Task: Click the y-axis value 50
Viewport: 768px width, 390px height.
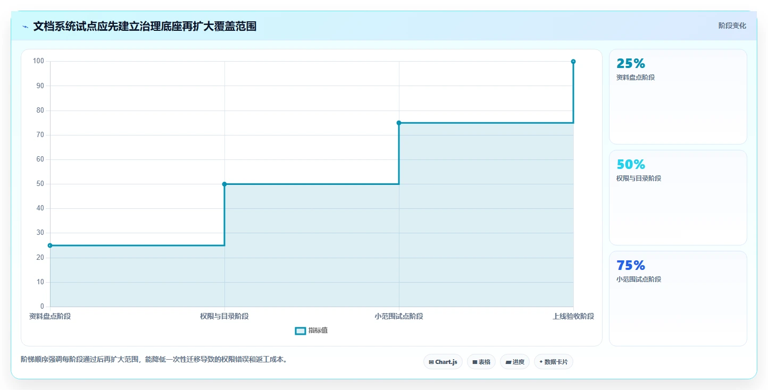Action: [x=40, y=184]
